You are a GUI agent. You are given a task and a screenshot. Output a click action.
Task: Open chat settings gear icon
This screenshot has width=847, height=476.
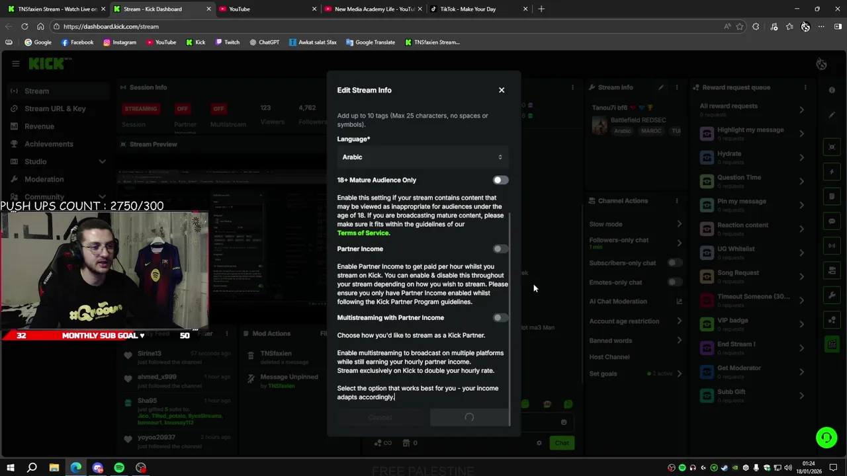539,443
